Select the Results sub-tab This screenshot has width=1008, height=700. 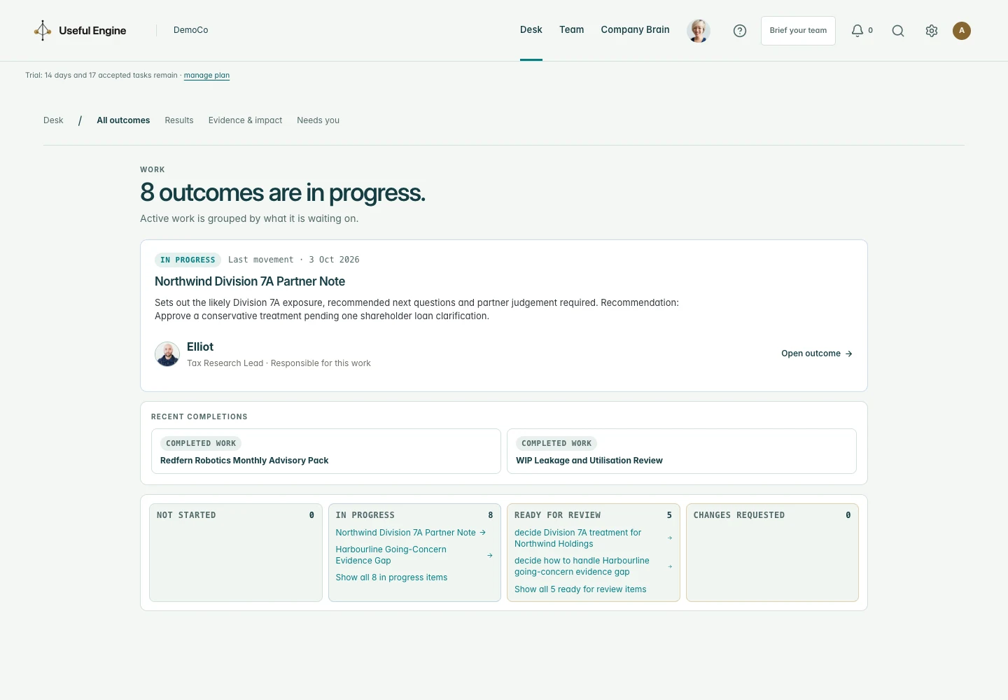179,120
